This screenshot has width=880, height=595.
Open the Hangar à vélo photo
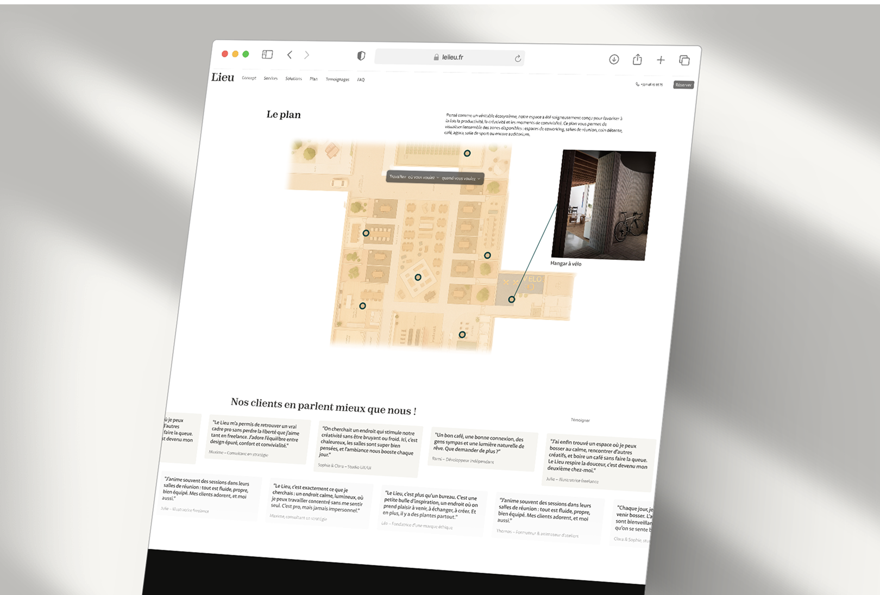604,205
